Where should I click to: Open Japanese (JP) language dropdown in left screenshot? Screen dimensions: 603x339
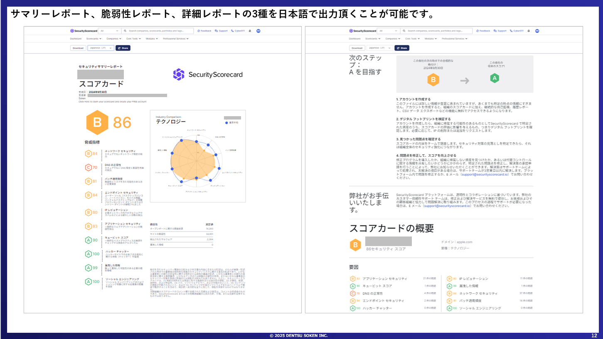click(101, 48)
